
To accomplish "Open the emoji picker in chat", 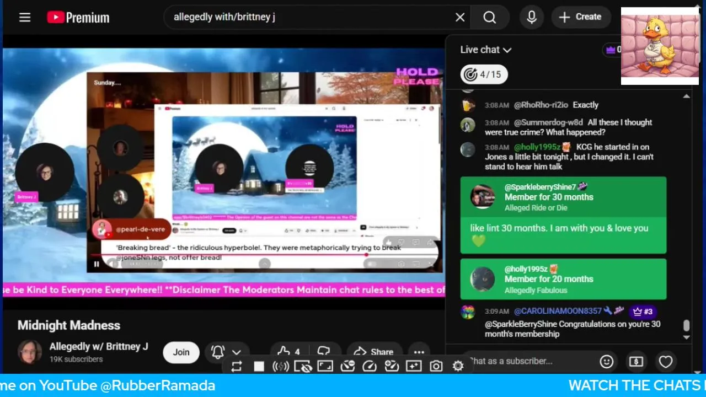I will [x=607, y=362].
